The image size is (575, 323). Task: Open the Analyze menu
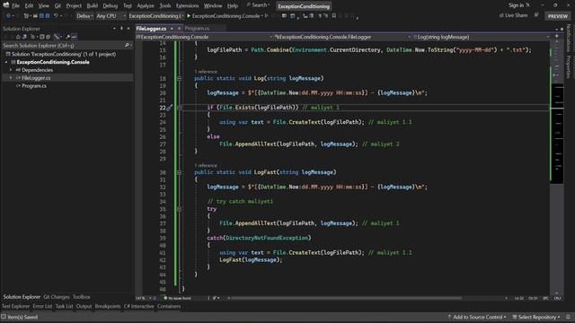146,5
